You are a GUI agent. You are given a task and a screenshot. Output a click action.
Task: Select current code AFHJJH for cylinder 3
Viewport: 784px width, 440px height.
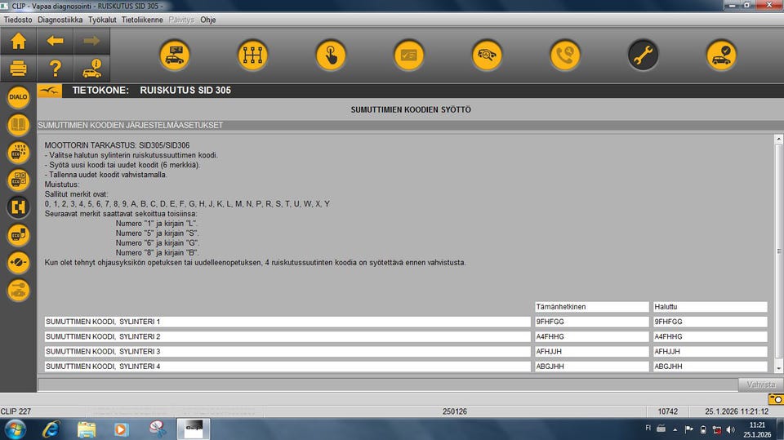591,352
